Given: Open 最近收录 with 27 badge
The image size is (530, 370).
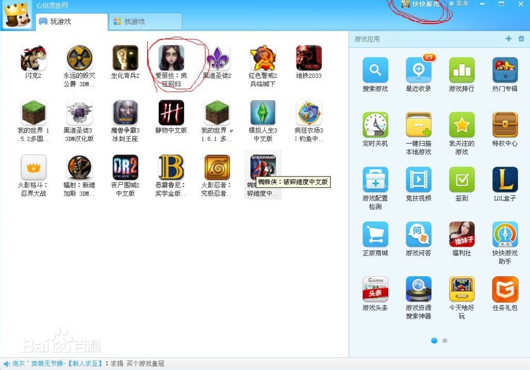Looking at the screenshot, I should pyautogui.click(x=419, y=70).
